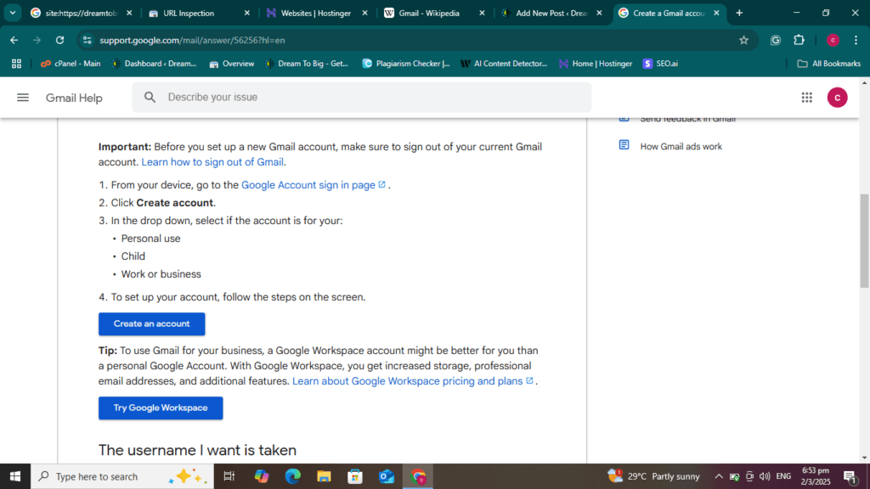Open the How Gmail ads work article

pos(681,146)
